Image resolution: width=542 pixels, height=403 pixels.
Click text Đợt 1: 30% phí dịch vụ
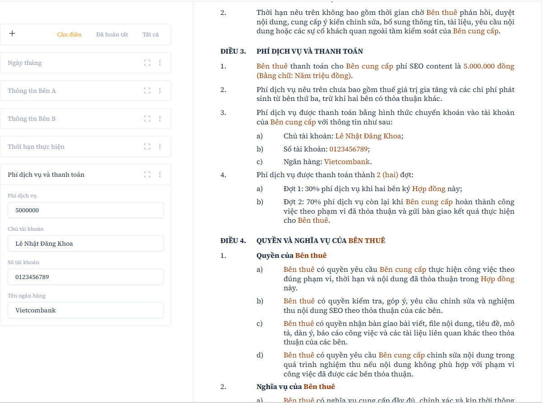pos(324,189)
